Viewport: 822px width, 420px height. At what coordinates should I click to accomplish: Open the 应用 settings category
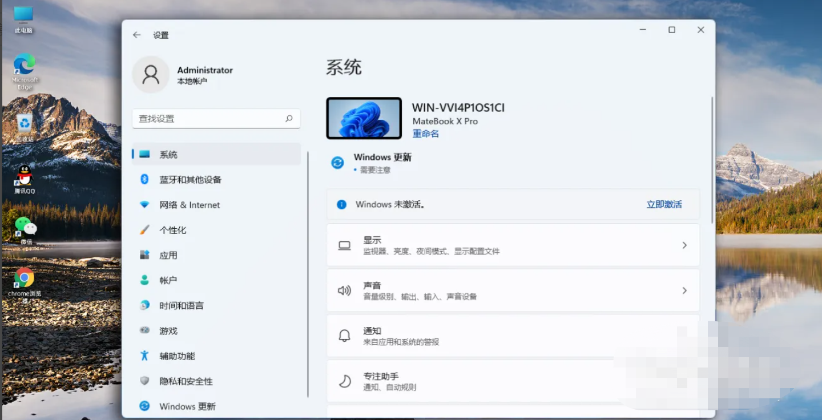tap(168, 255)
